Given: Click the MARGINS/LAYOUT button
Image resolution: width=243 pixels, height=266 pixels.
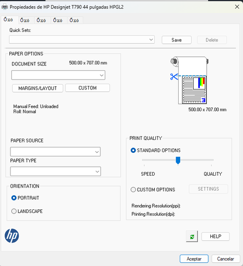Looking at the screenshot, I should click(37, 88).
